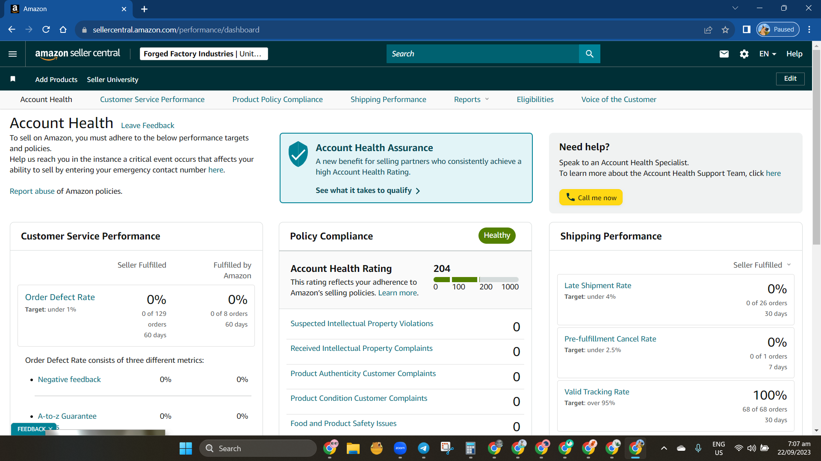Open Telegram from the taskbar
This screenshot has width=821, height=461.
[x=424, y=448]
